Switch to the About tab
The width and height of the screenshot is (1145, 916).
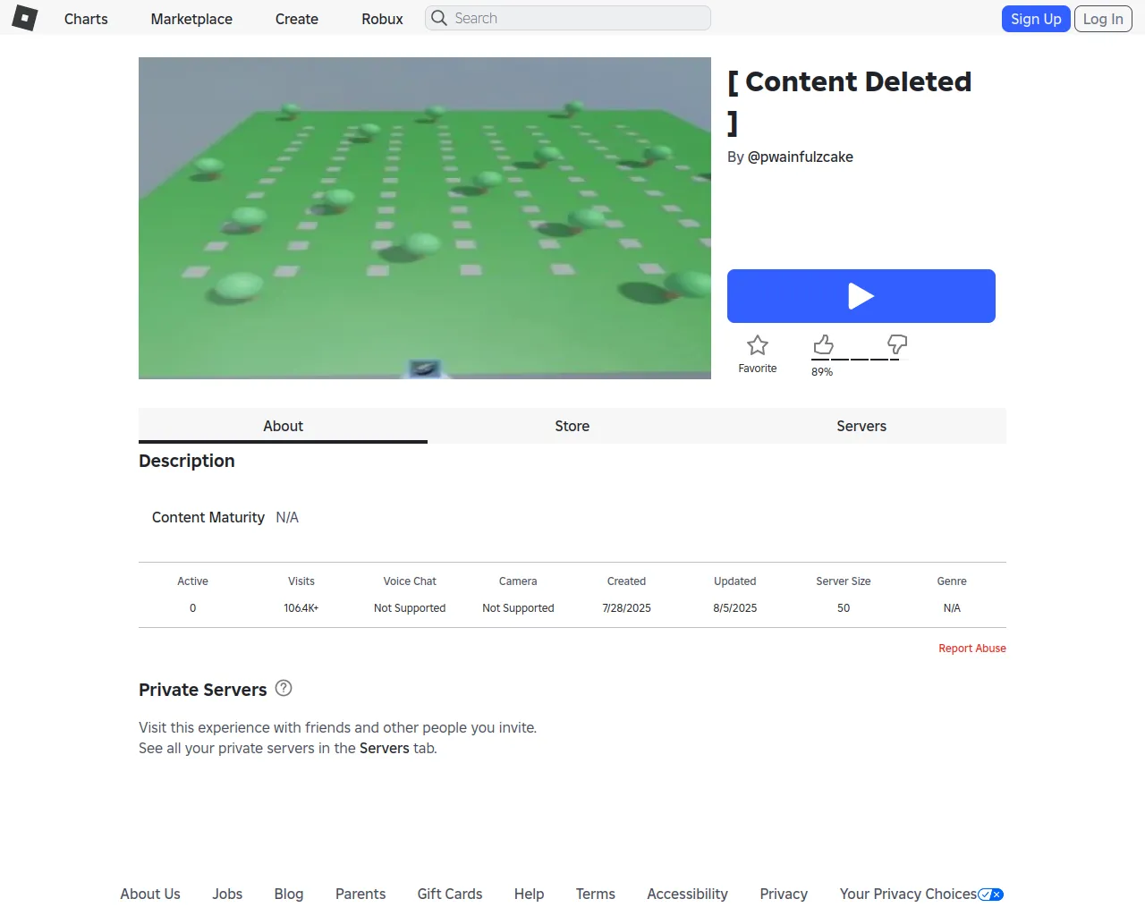(283, 426)
